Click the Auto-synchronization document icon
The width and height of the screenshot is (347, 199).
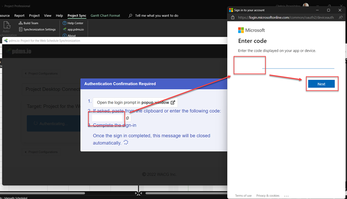[7, 25]
